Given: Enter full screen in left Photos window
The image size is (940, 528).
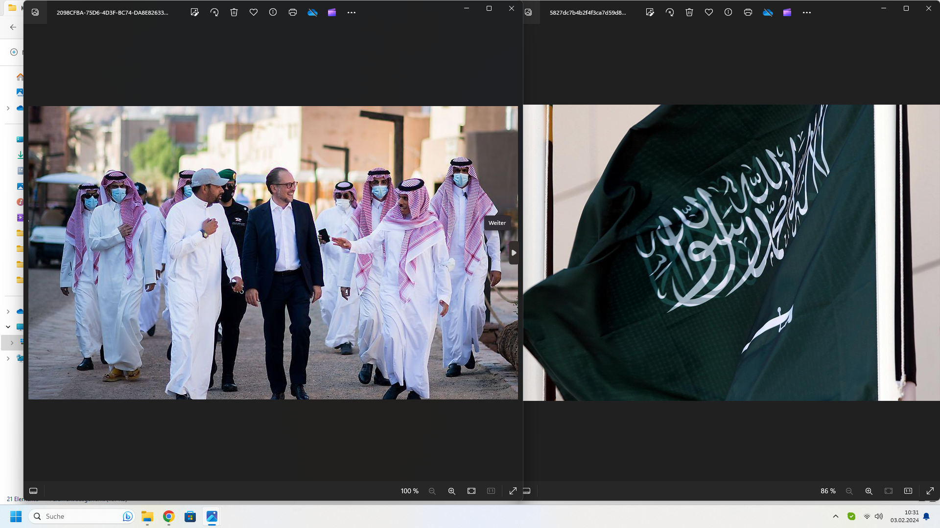Looking at the screenshot, I should [513, 491].
